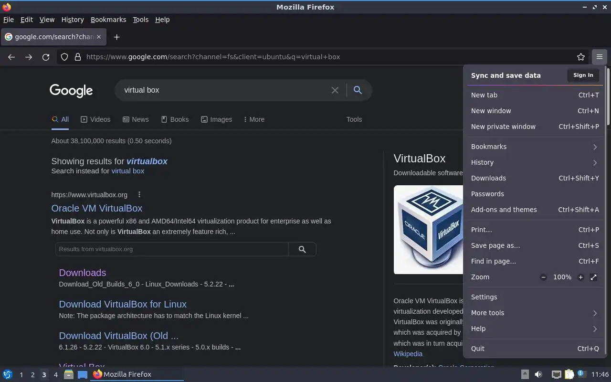Click the VirtualBox logo thumbnail

pos(428,230)
